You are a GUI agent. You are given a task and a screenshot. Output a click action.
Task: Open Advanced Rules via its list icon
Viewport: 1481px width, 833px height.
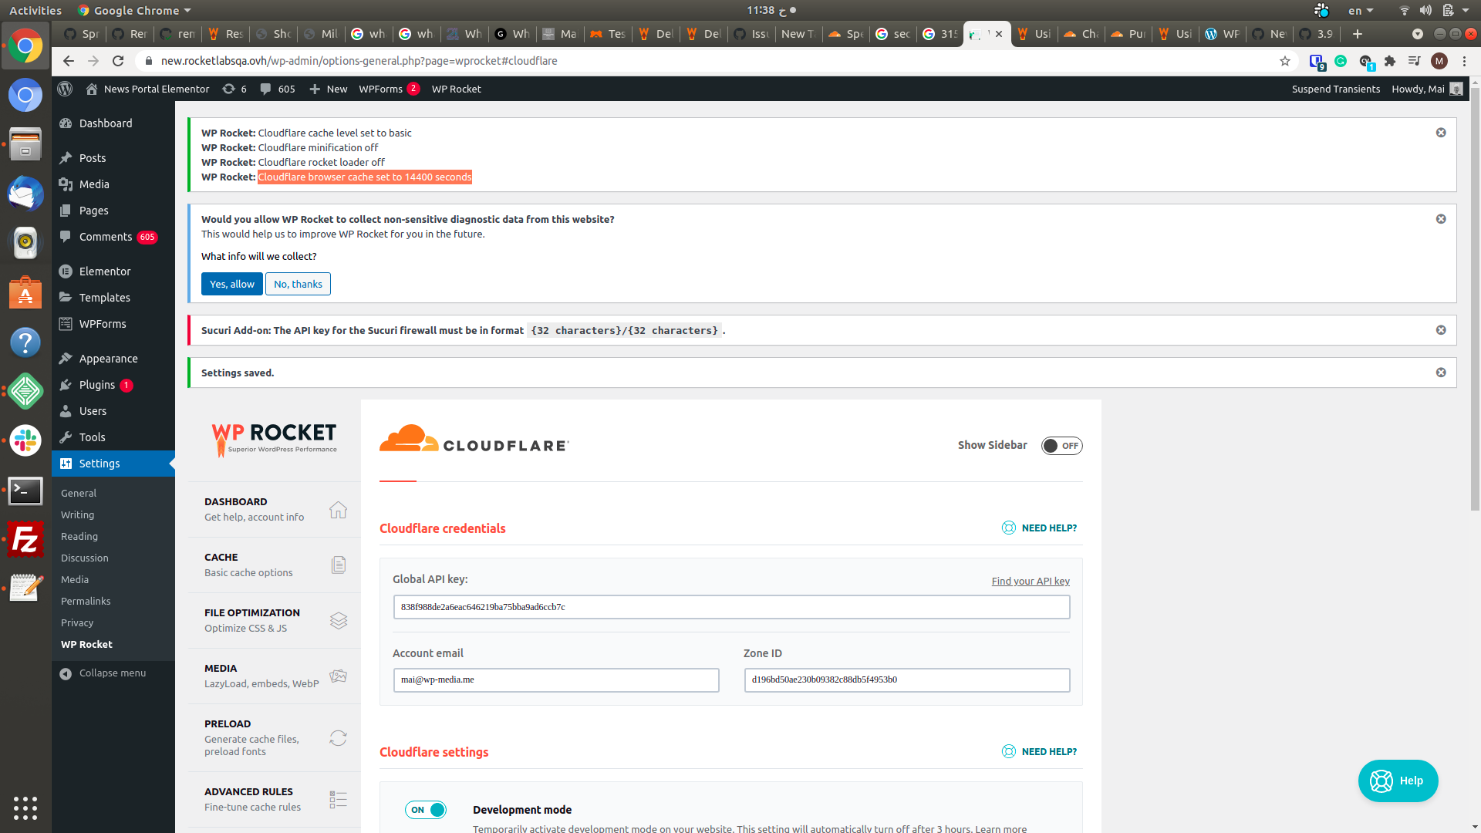pos(338,799)
